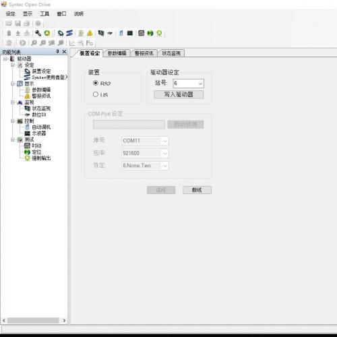The width and height of the screenshot is (337, 337).
Task: Select 参数编辑 in the function tree
Action: pos(41,90)
